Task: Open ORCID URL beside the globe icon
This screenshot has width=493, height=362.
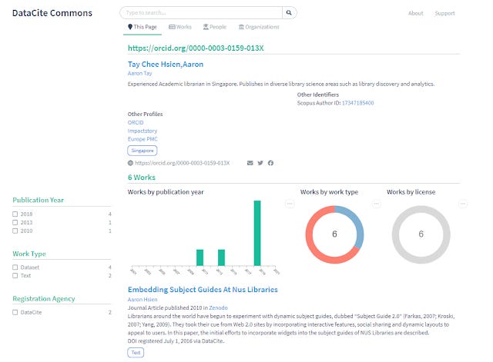Action: click(x=183, y=163)
